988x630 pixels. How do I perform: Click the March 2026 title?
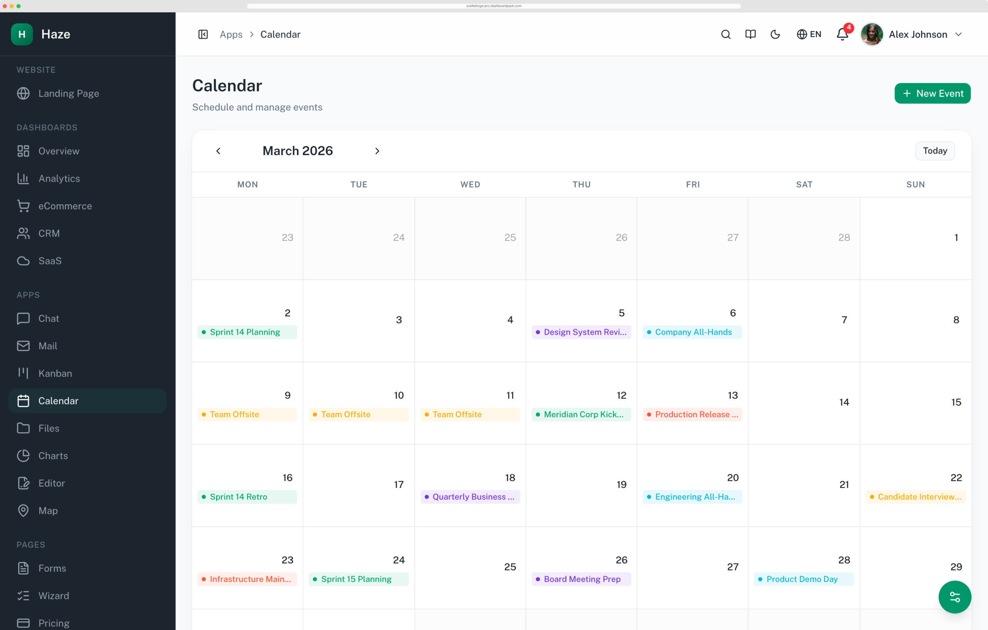tap(298, 151)
